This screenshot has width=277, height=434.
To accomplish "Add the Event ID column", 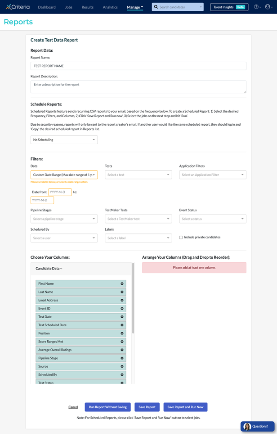I will click(x=122, y=309).
